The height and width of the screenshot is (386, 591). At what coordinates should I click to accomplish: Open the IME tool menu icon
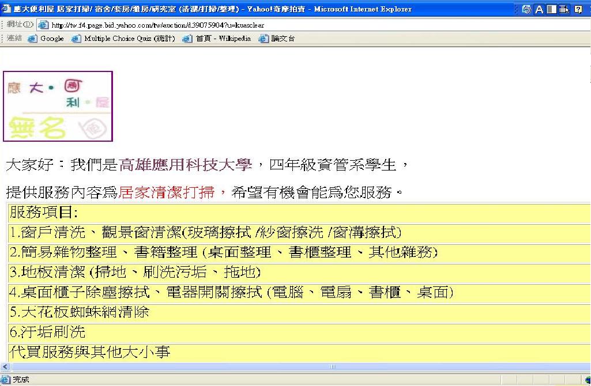click(x=564, y=9)
